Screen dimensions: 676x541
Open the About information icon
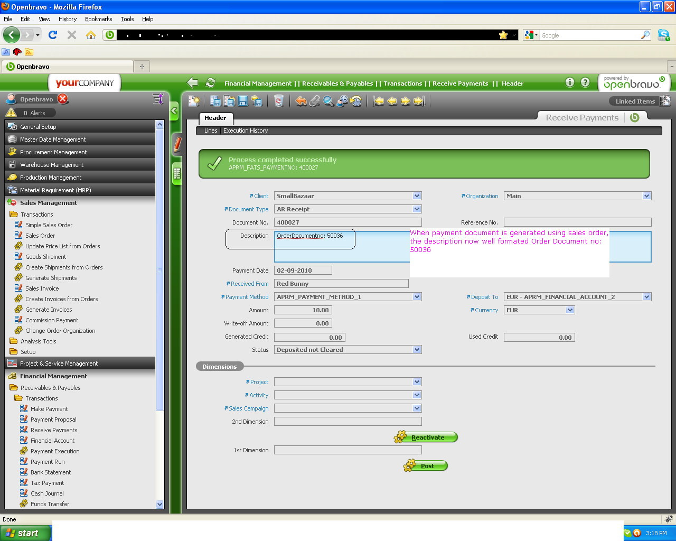click(570, 82)
